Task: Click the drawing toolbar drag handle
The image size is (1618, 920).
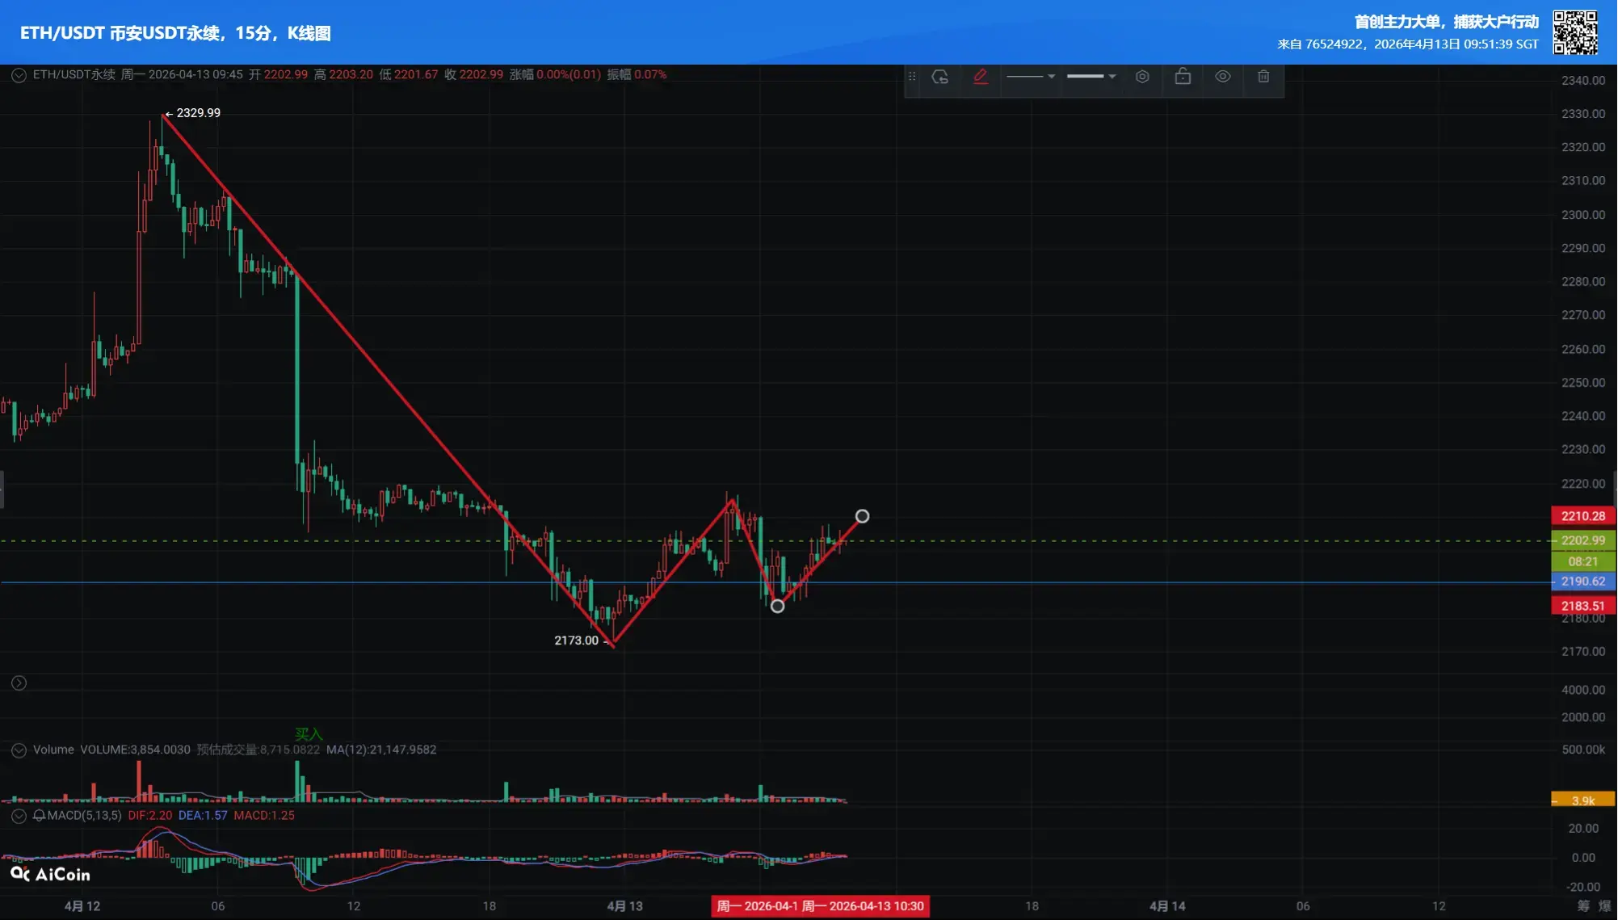Action: (x=912, y=77)
